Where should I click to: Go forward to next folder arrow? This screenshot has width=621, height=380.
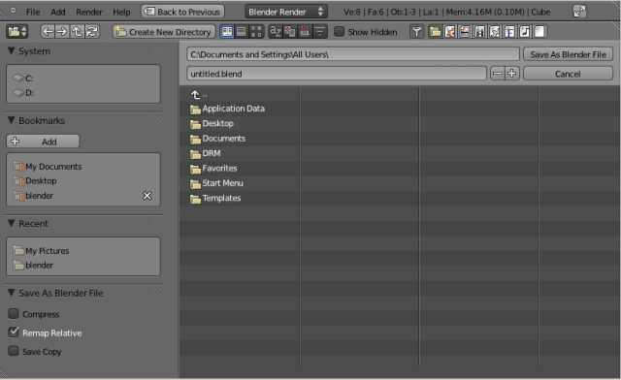[62, 31]
